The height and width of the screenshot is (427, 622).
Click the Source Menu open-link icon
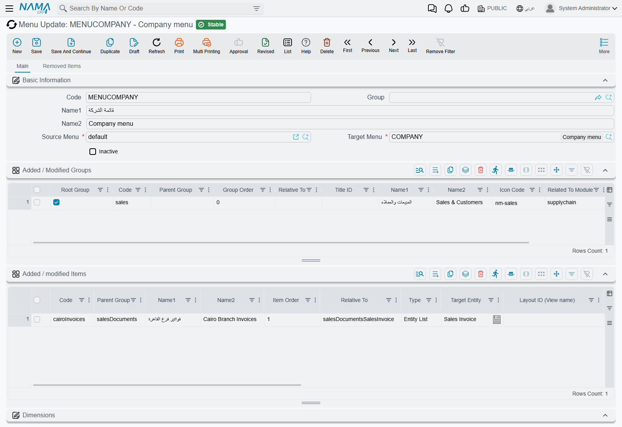[296, 137]
